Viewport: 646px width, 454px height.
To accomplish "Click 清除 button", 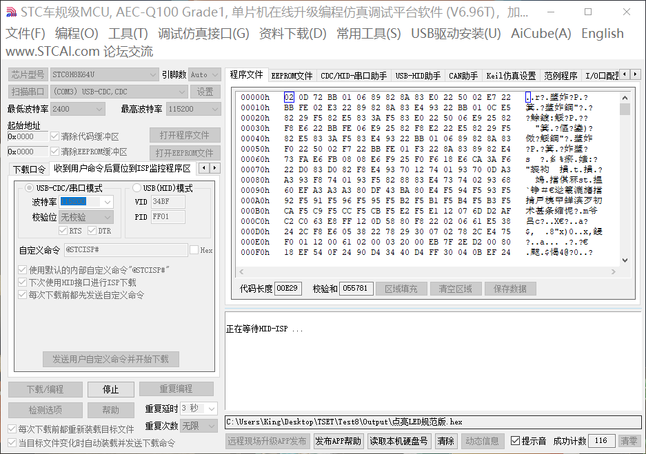I will point(445,441).
